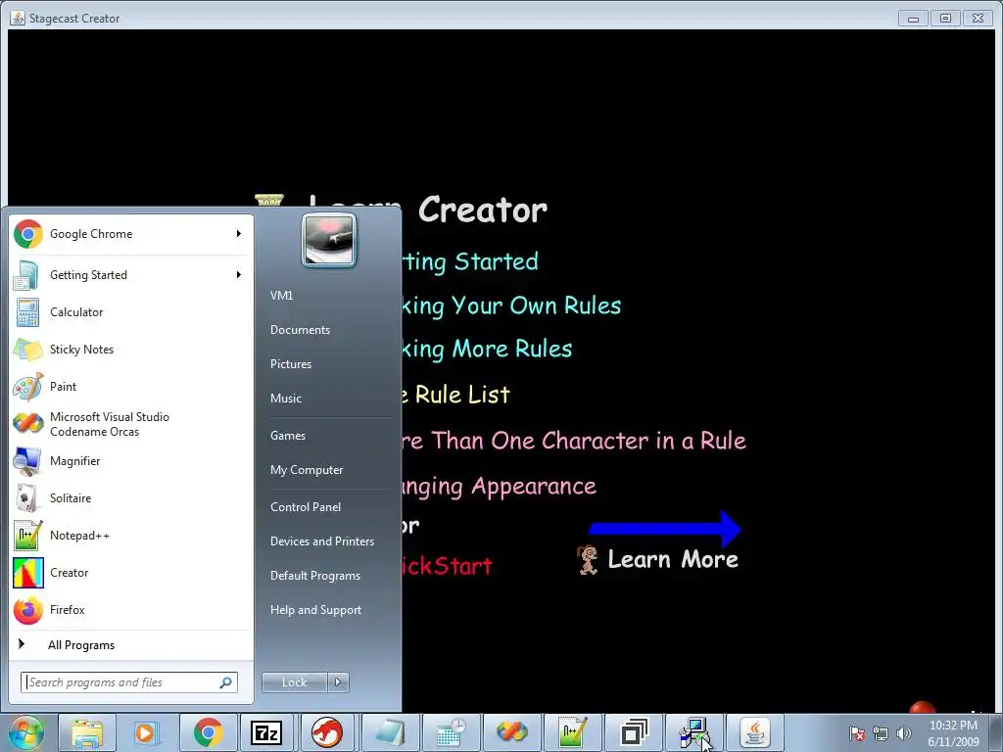The height and width of the screenshot is (752, 1003).
Task: Click the user account picture
Action: tap(329, 240)
